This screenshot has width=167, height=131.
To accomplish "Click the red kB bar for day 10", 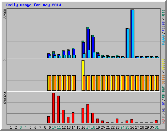I will [53, 108].
